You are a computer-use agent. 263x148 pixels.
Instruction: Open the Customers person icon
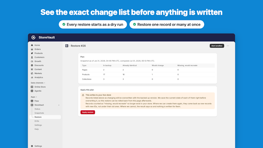pos(32,57)
